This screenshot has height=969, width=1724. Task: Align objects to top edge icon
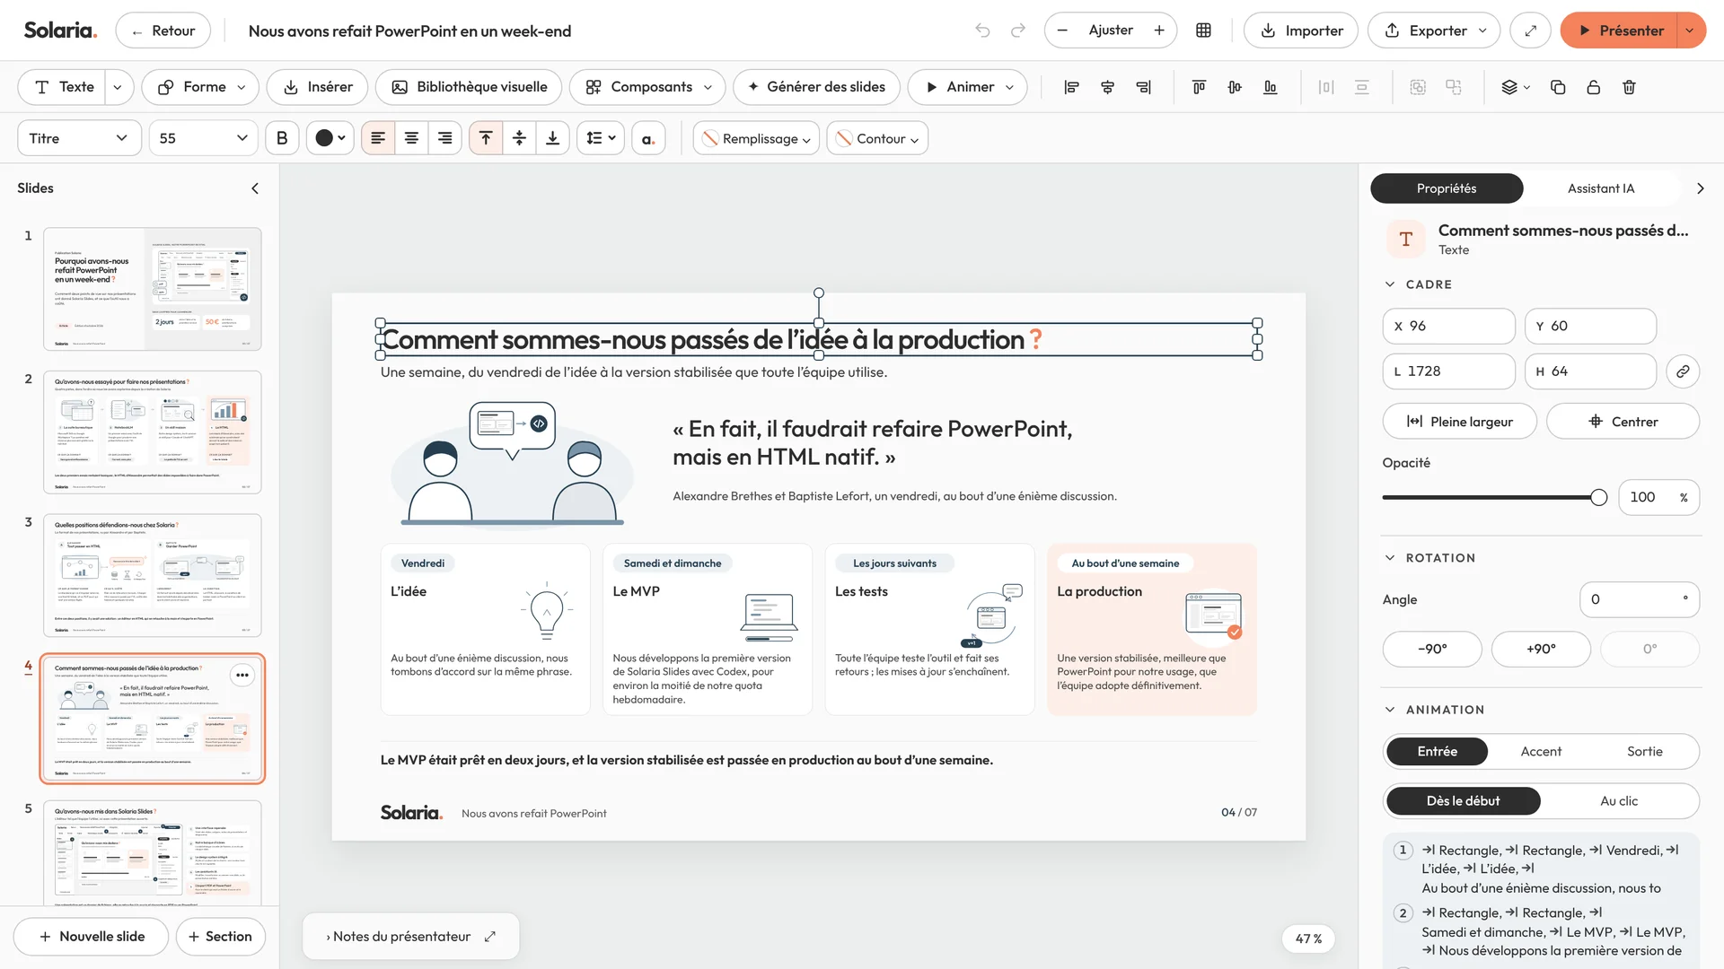tap(1199, 87)
